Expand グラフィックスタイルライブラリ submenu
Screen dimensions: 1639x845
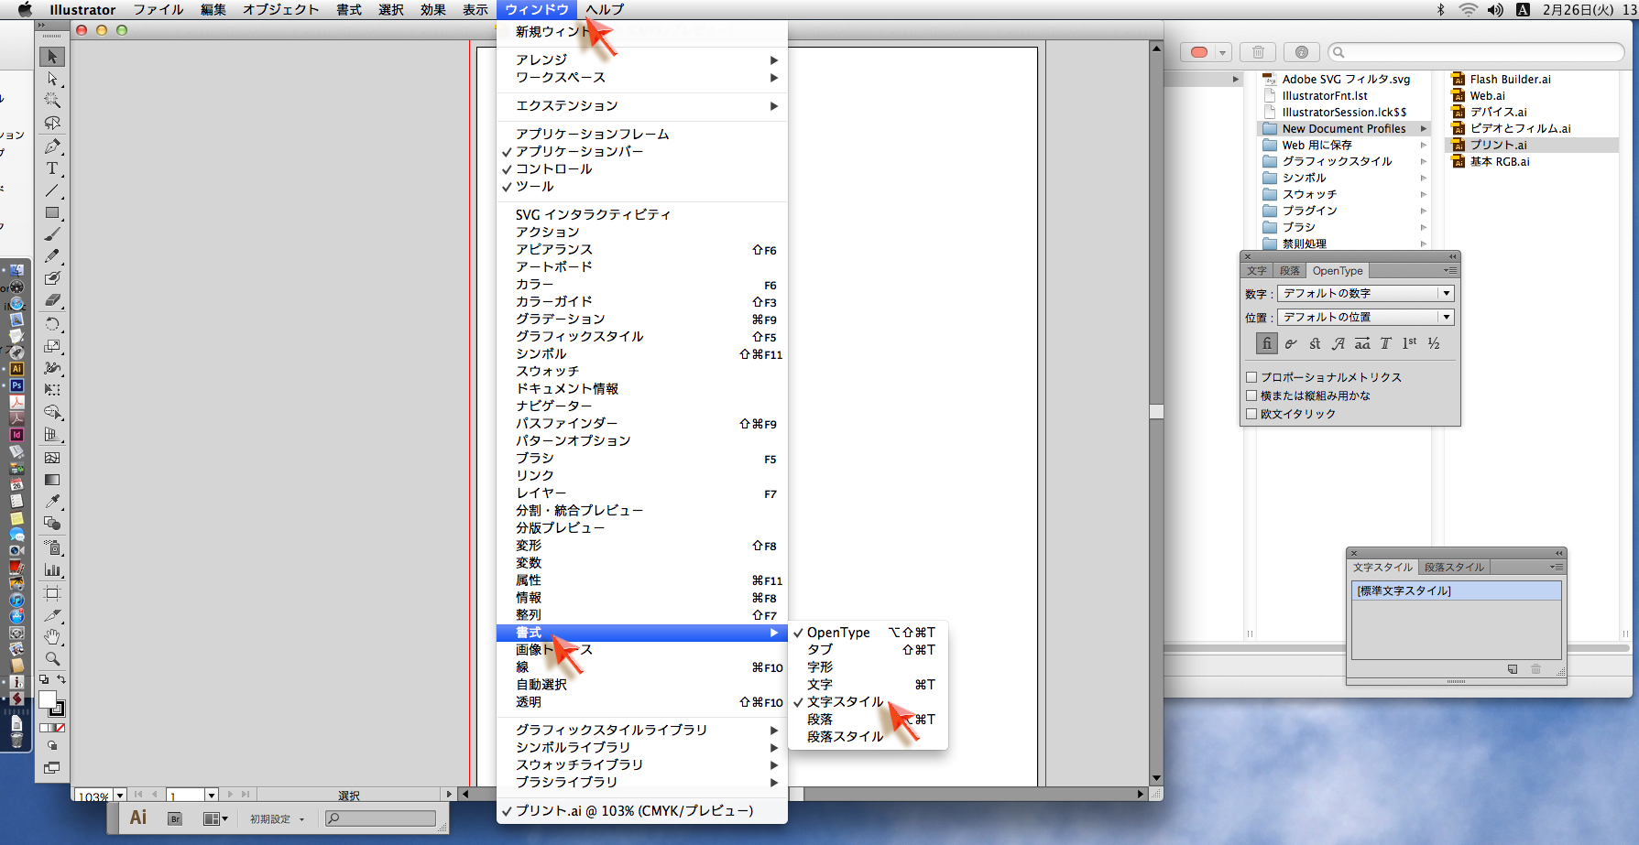point(641,731)
